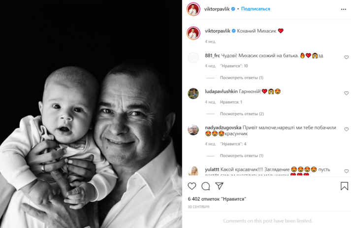351x228 pixels.
Task: View the 6 402 likes list
Action: 217,199
